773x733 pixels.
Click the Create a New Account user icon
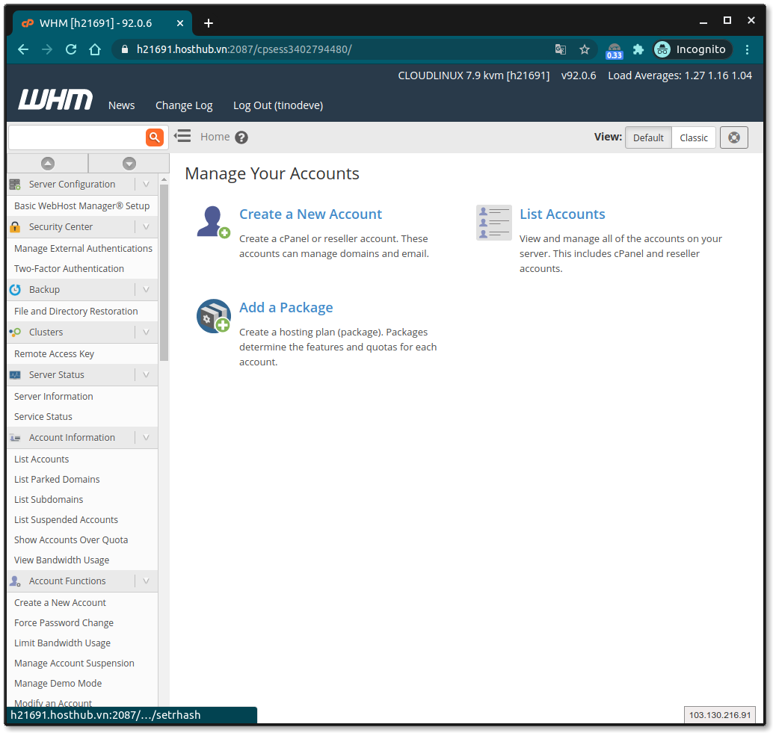coord(214,222)
